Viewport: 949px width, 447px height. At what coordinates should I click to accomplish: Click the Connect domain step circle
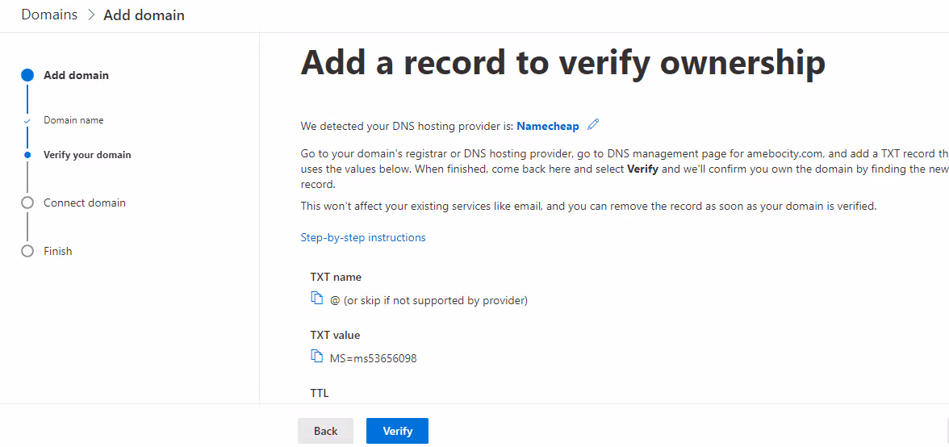27,203
